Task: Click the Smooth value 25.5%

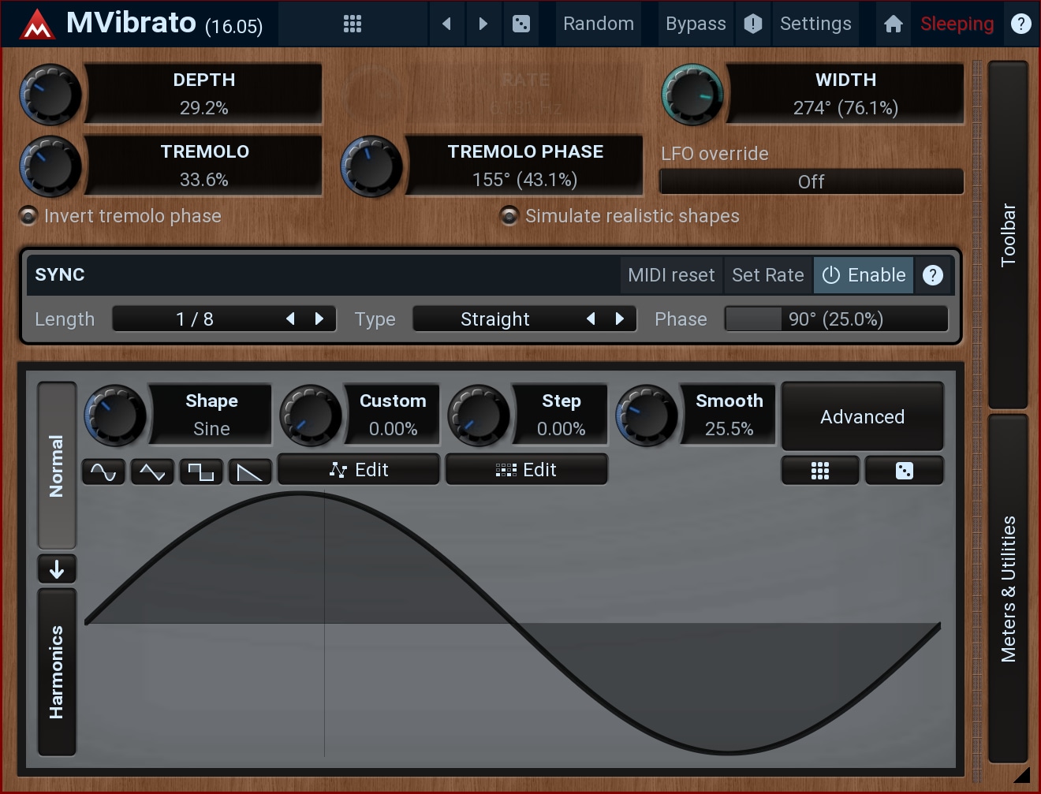Action: [x=729, y=429]
